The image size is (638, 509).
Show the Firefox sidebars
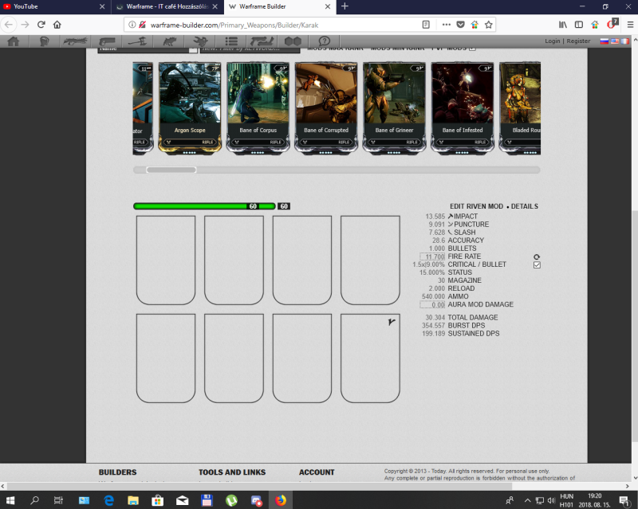pyautogui.click(x=579, y=25)
